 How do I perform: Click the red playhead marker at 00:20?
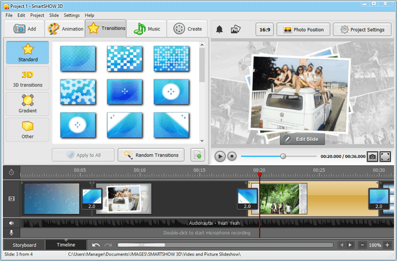point(259,174)
